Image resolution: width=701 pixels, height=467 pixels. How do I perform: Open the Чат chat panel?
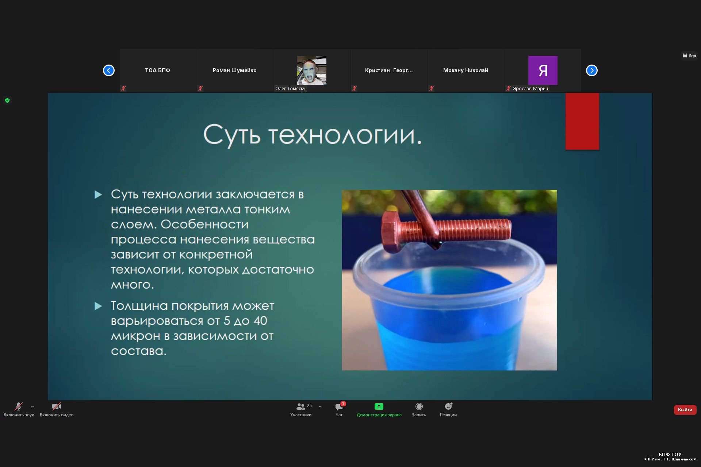coord(339,410)
